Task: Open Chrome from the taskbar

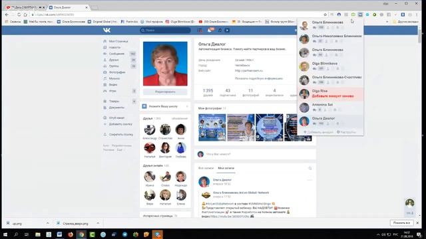Action: tap(81, 234)
